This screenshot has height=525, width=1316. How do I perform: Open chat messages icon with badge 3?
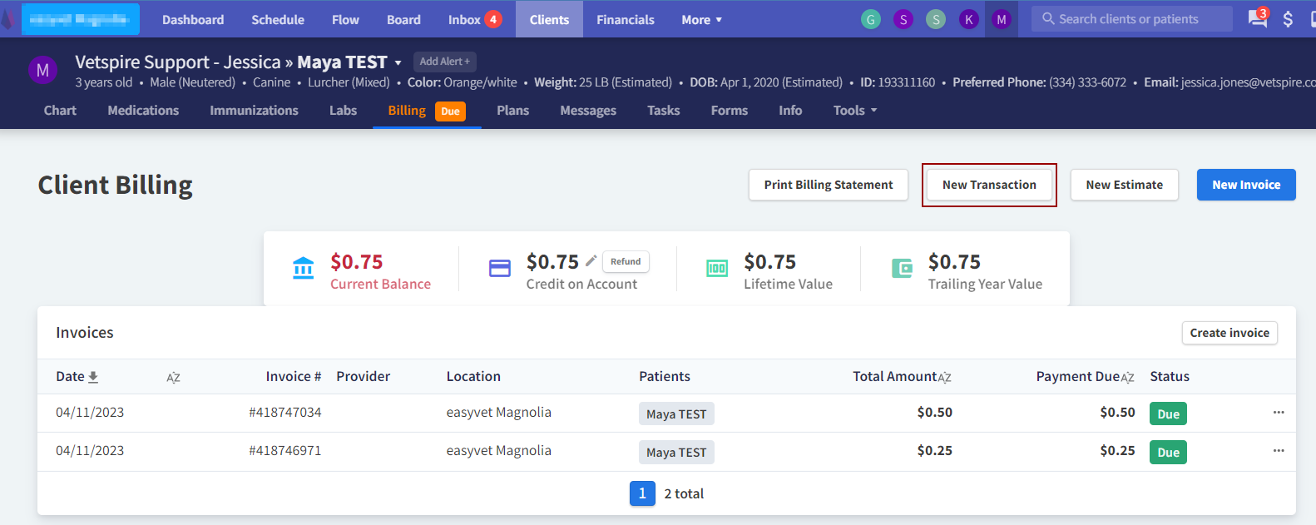point(1258,18)
